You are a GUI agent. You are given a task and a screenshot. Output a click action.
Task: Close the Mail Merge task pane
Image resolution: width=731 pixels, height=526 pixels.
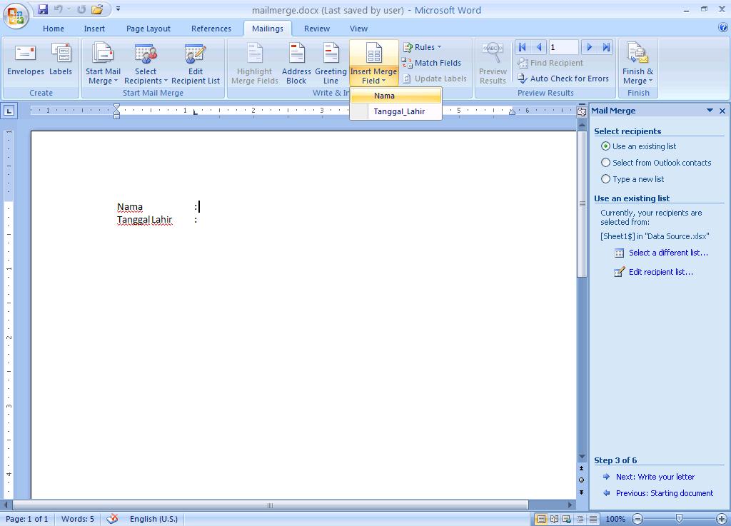point(722,111)
